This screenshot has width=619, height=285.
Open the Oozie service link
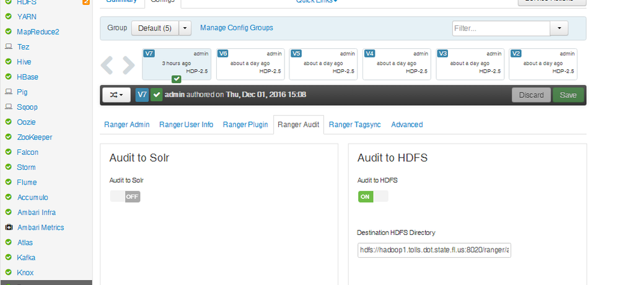(27, 123)
